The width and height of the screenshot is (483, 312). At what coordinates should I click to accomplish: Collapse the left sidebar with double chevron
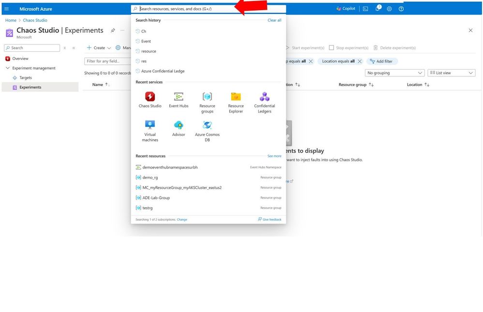click(73, 48)
